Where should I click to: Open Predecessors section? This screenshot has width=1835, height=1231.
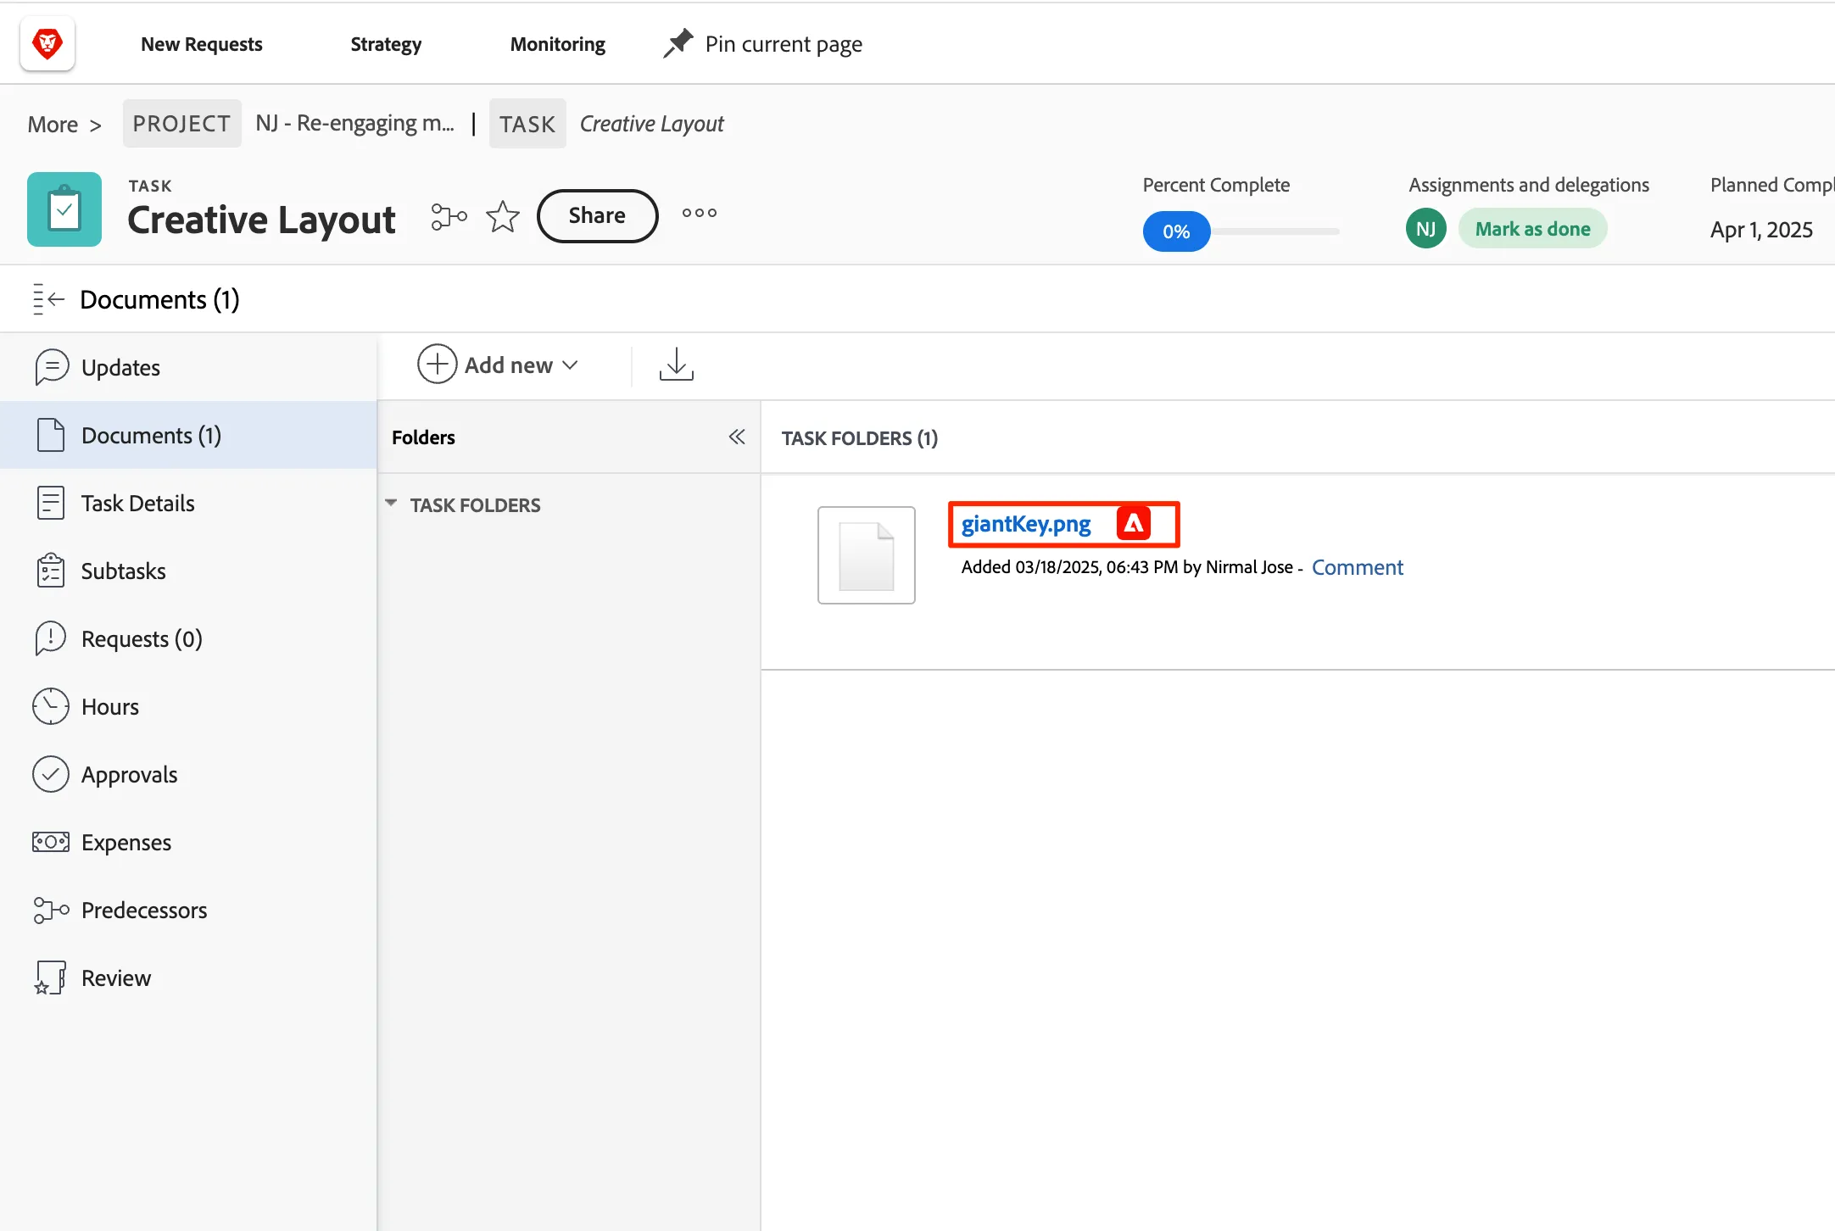point(188,910)
